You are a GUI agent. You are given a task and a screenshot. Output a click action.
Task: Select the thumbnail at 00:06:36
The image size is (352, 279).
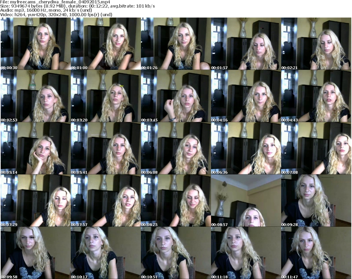[246, 148]
